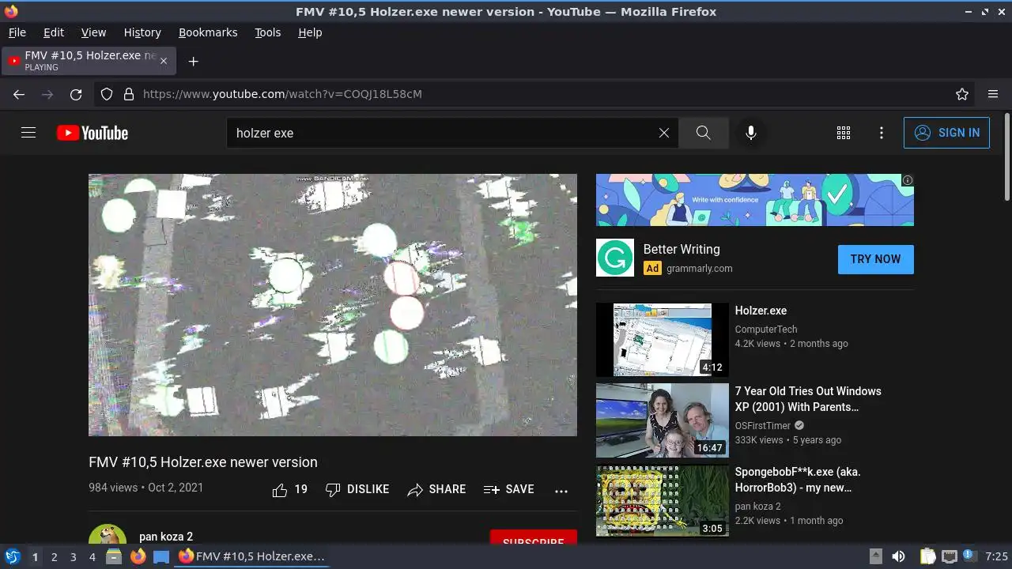Click the removable media eject icon
The width and height of the screenshot is (1012, 569).
[875, 556]
